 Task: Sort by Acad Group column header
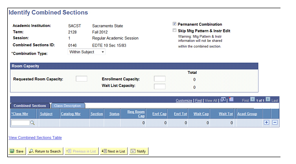click(247, 114)
